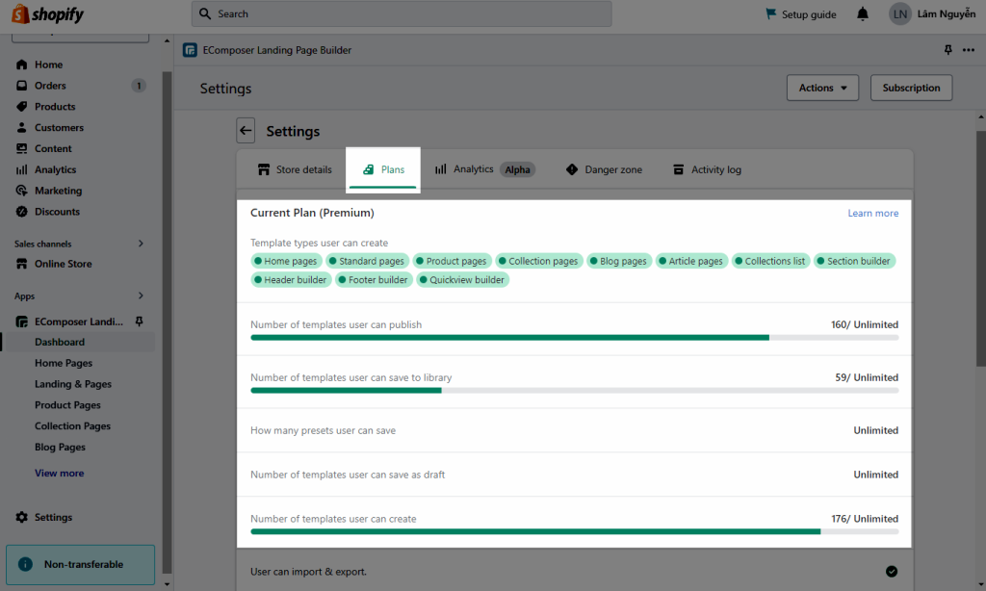The height and width of the screenshot is (591, 986).
Task: Click the Non-transferable info icon
Action: click(25, 565)
